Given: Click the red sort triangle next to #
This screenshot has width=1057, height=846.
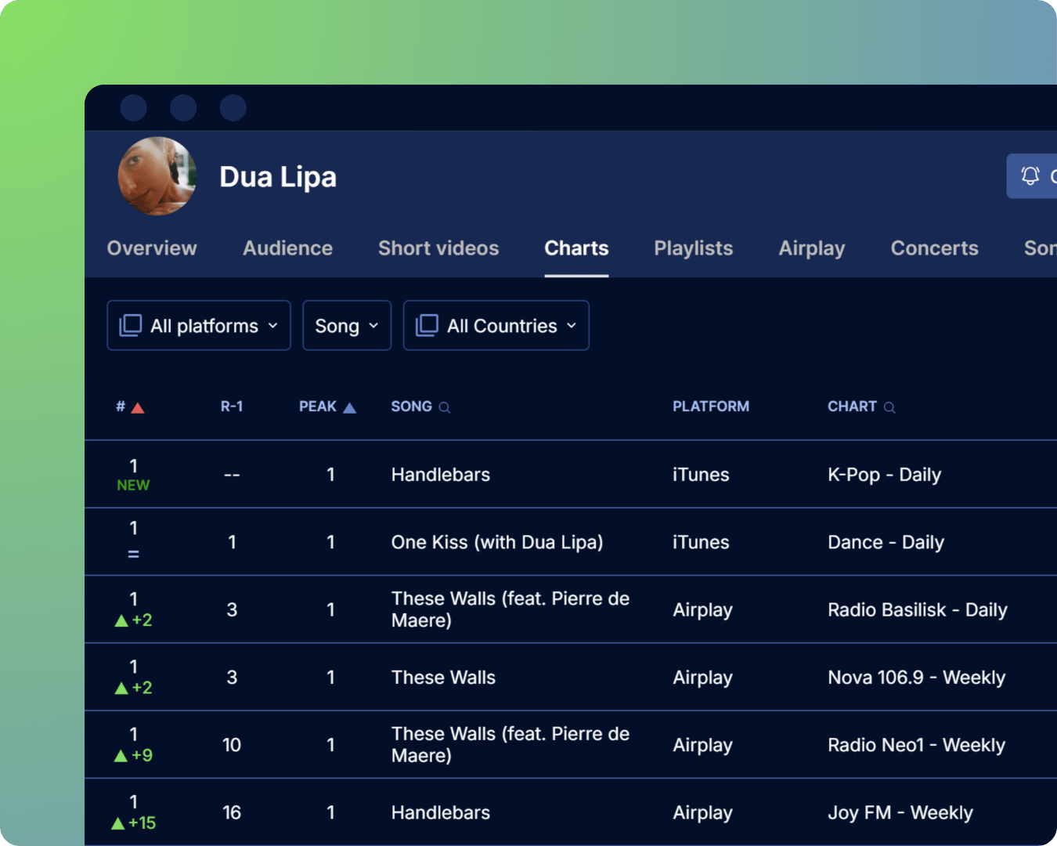Looking at the screenshot, I should click(139, 407).
